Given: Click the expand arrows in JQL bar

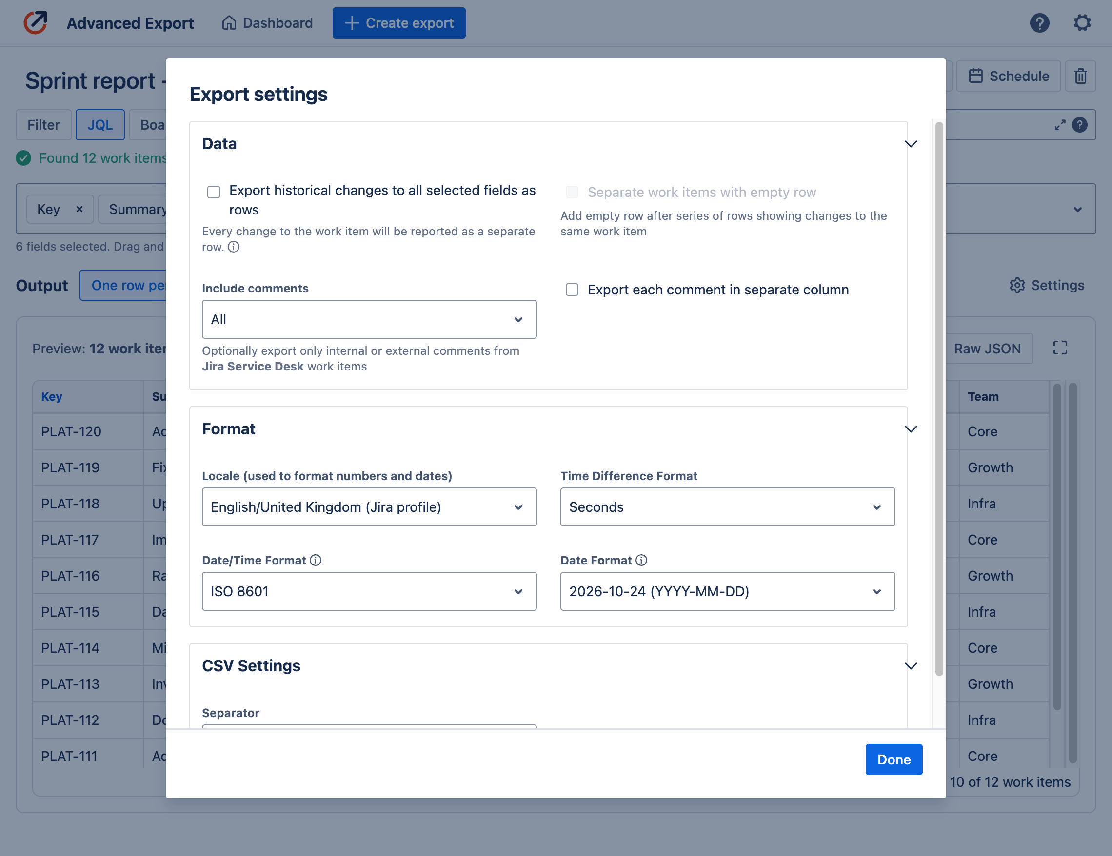Looking at the screenshot, I should [1060, 125].
